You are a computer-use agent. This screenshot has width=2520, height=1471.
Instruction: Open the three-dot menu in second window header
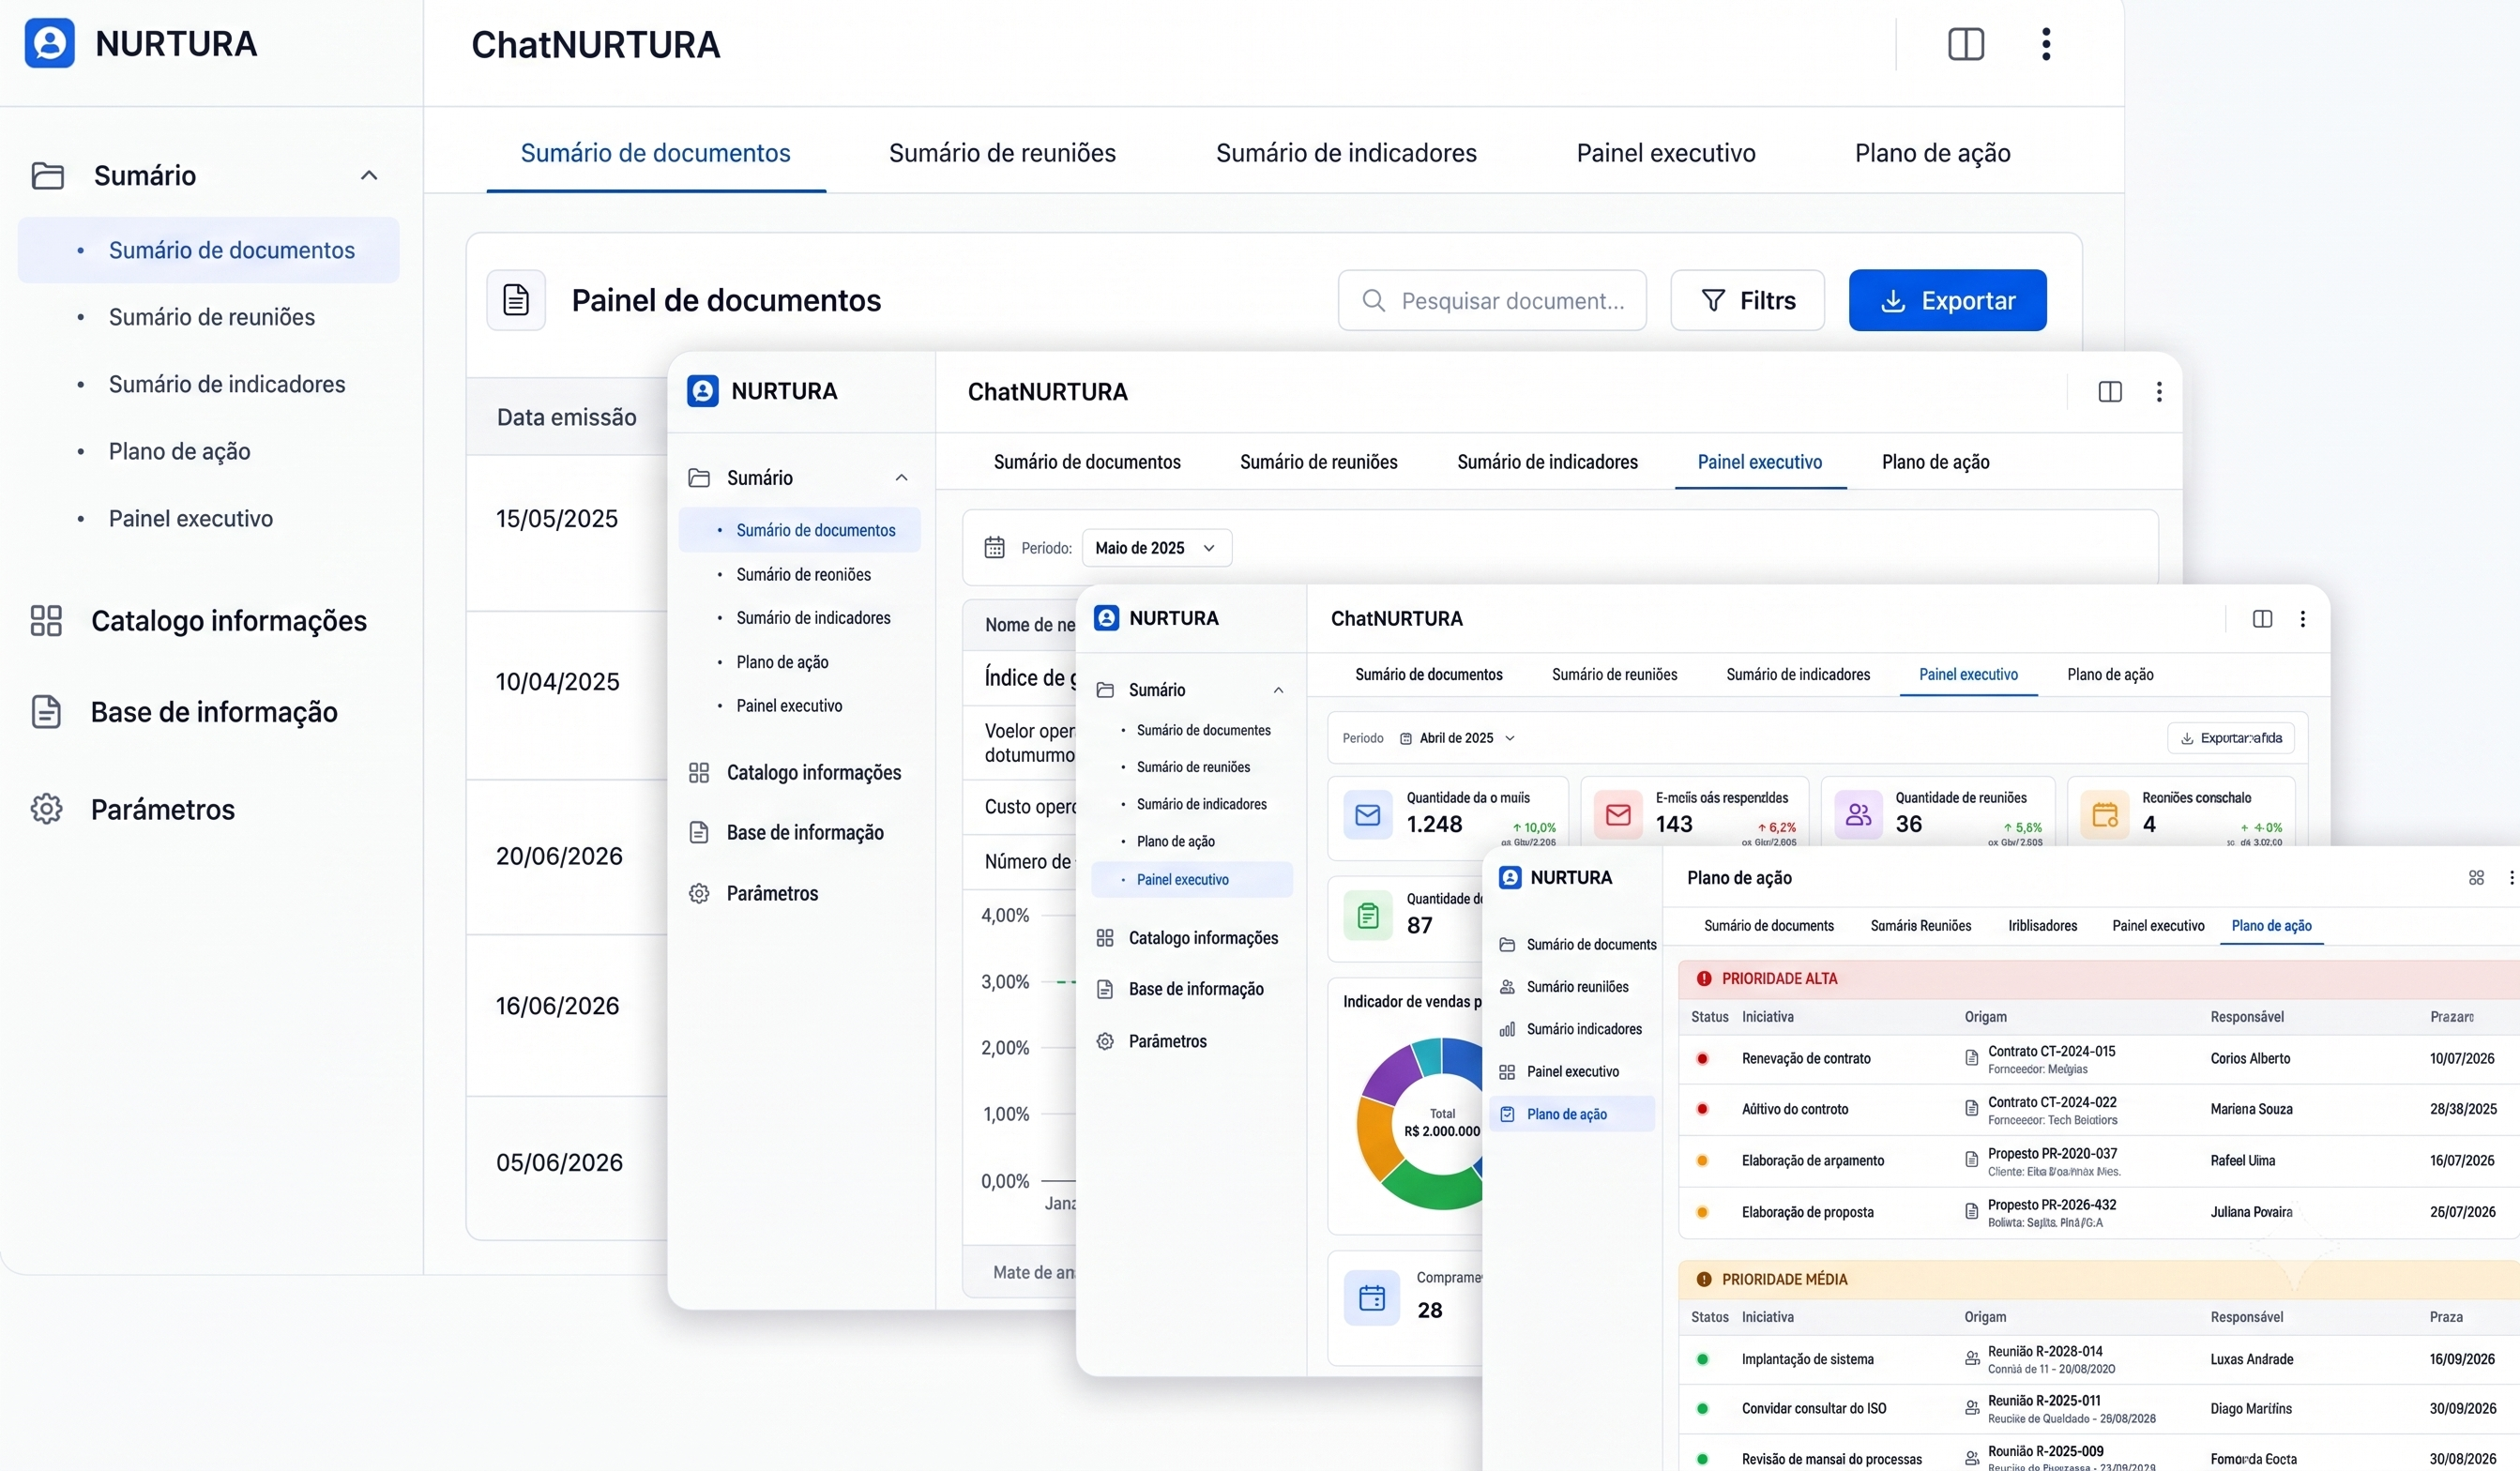2159,392
